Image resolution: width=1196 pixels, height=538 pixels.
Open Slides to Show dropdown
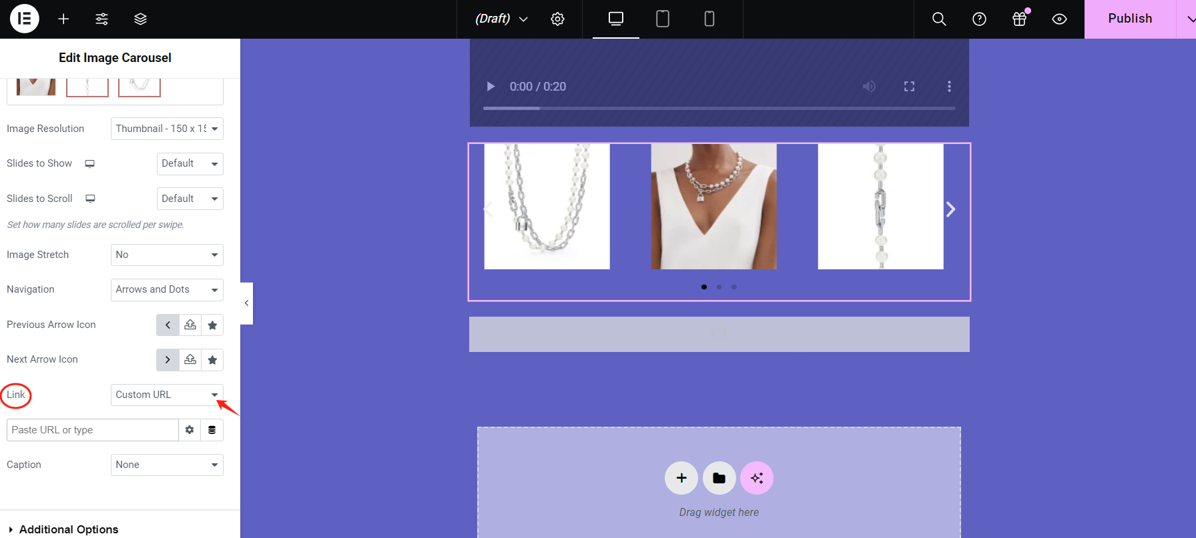190,163
